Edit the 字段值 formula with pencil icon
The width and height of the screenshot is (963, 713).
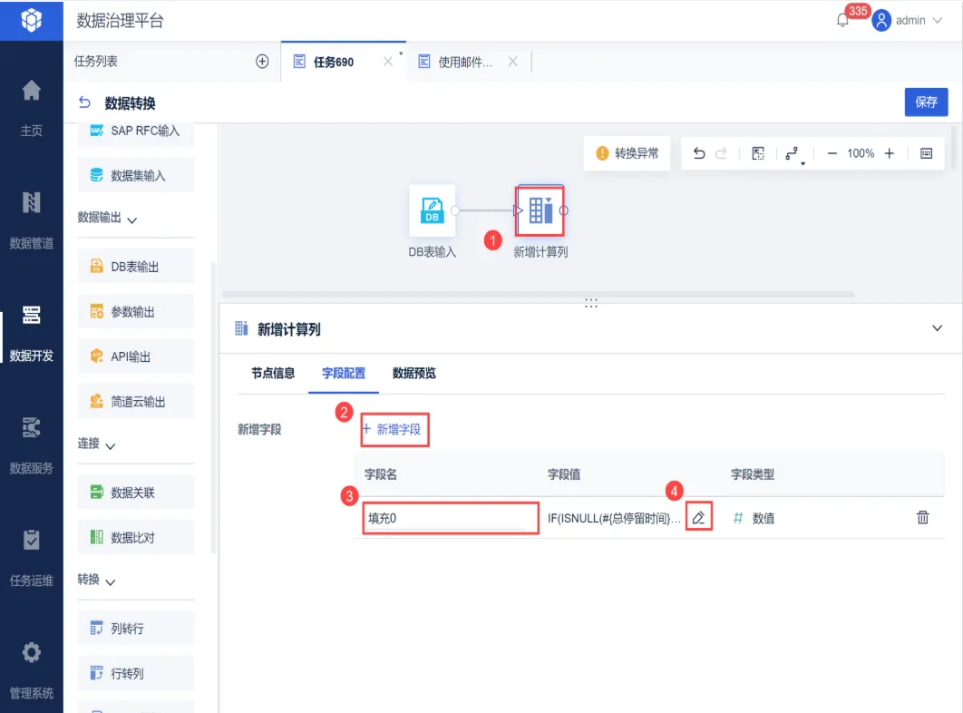click(x=698, y=518)
